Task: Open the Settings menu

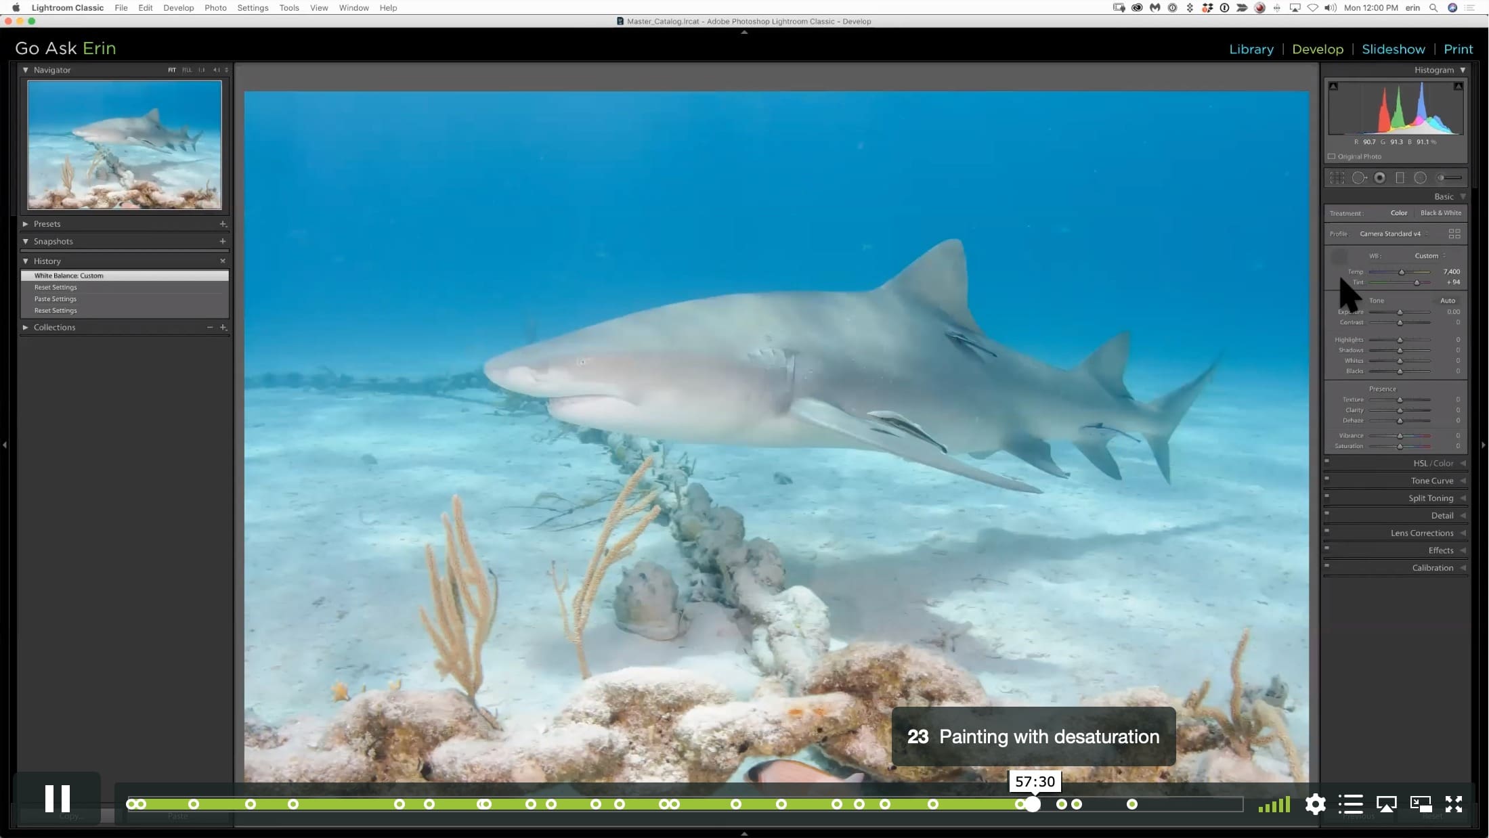Action: (253, 8)
